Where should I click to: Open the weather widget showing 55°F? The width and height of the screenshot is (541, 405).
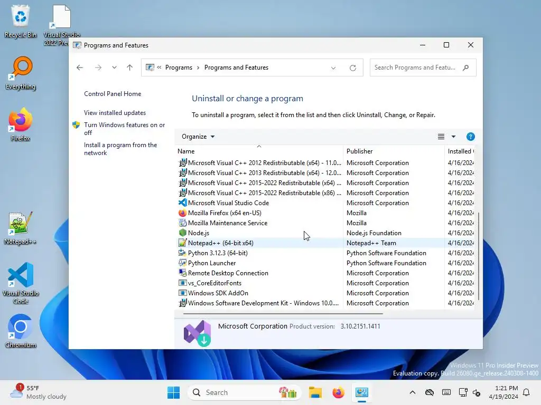click(39, 392)
